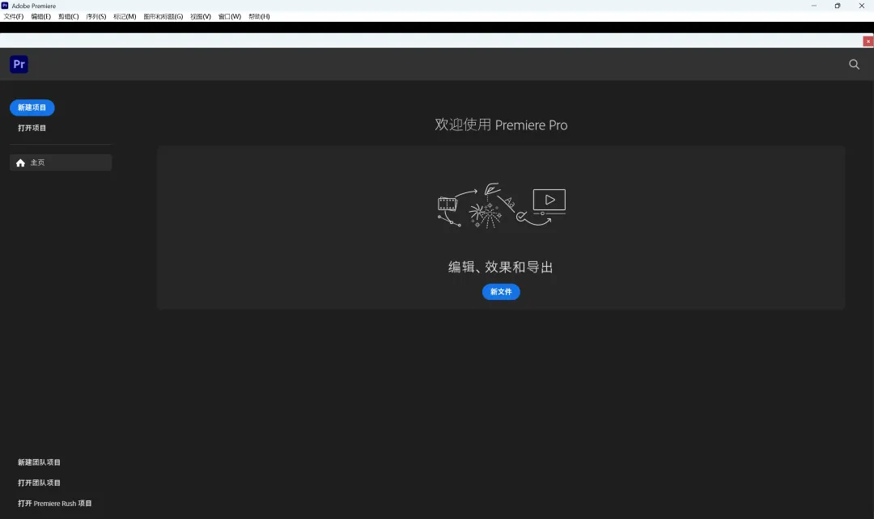Click 打开 Premiere Rush 项目 link

coord(55,504)
